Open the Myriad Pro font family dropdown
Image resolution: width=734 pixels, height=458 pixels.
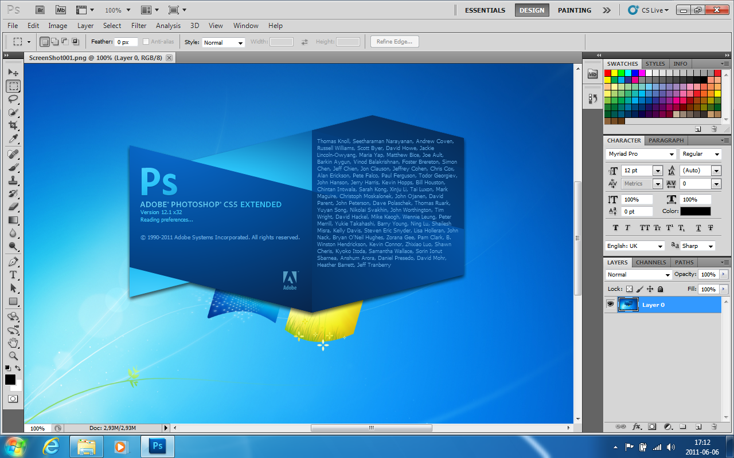(x=641, y=154)
